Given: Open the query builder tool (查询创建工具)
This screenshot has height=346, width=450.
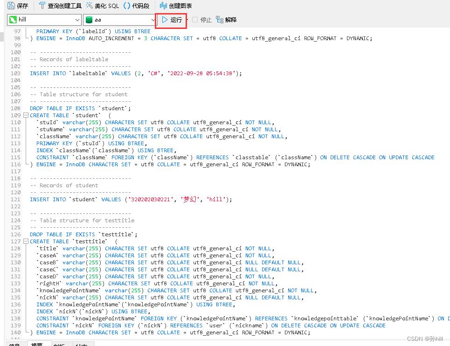Looking at the screenshot, I should point(60,6).
